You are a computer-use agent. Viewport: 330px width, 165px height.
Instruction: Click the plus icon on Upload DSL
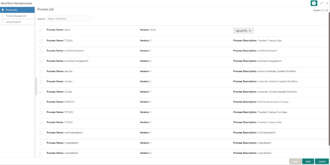[x=250, y=31]
